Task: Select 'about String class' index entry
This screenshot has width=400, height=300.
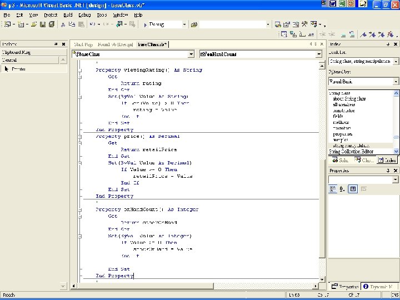Action: pyautogui.click(x=349, y=98)
